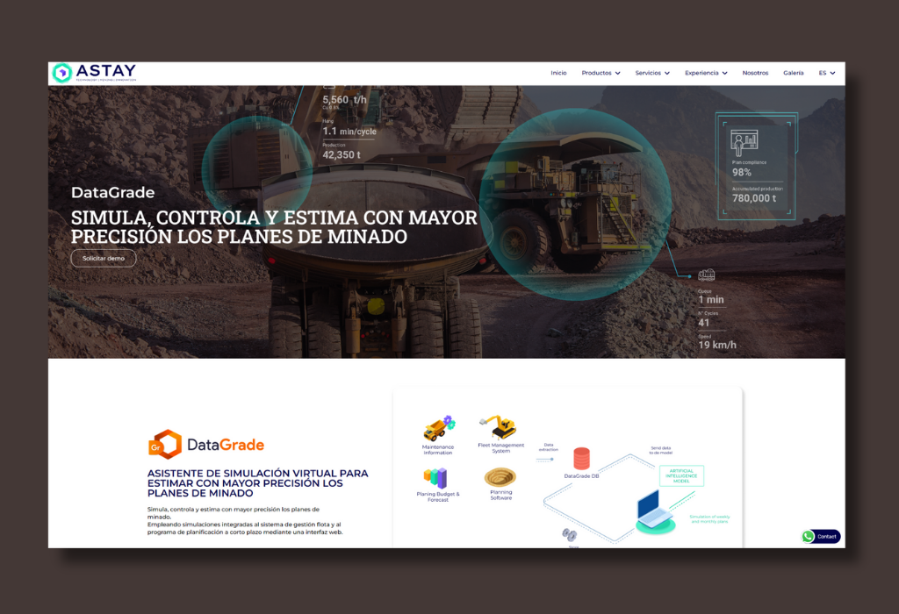Image resolution: width=899 pixels, height=614 pixels.
Task: Open the WhatsApp Contact bubble
Action: coord(820,536)
